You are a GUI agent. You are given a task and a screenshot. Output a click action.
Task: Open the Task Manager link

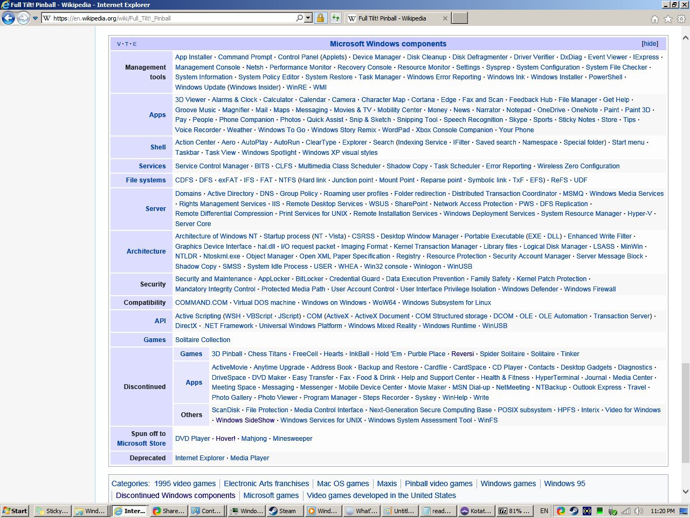[379, 77]
